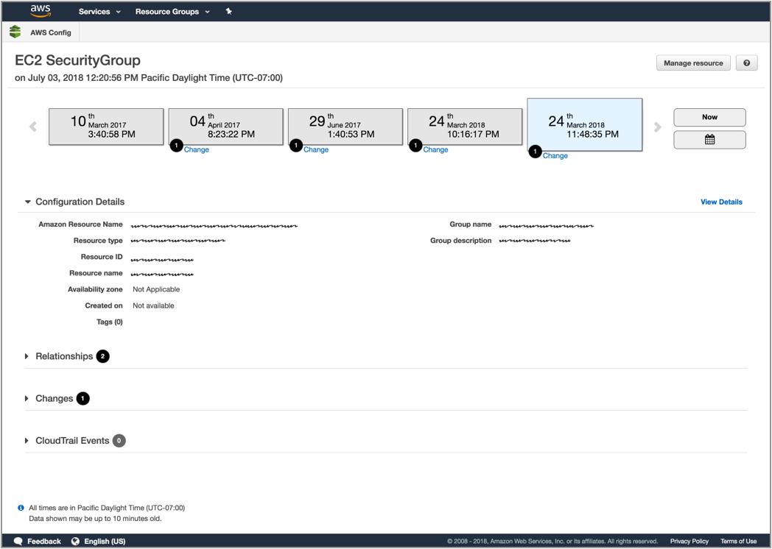Expand the Changes section
This screenshot has width=772, height=549.
click(x=27, y=398)
